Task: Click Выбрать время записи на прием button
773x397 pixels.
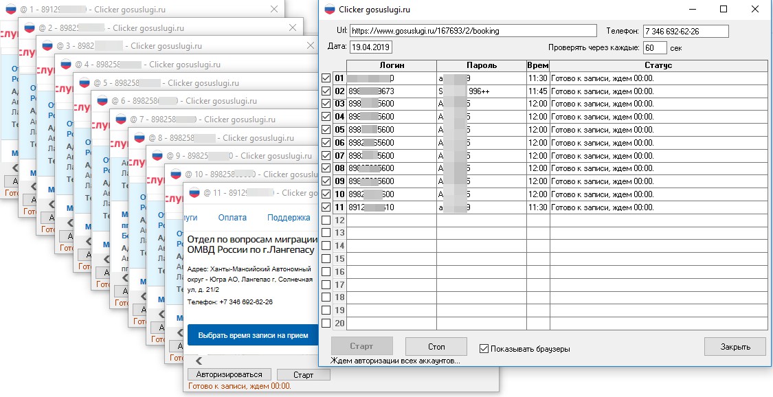Action: (253, 335)
